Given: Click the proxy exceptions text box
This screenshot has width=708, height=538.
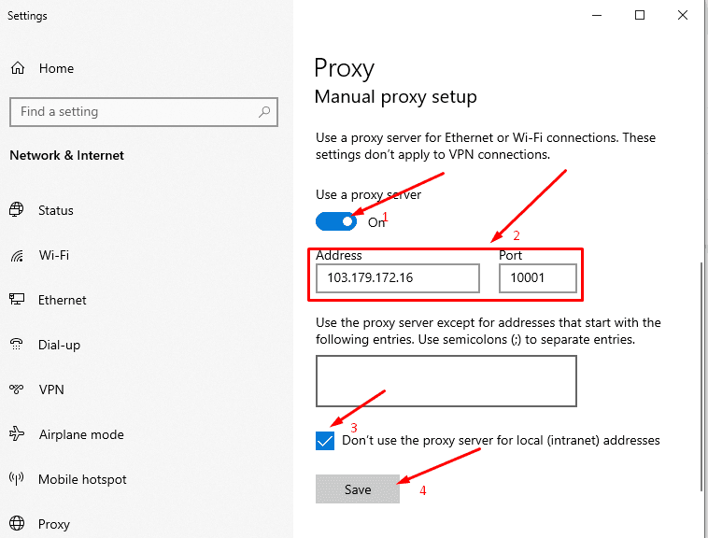Looking at the screenshot, I should pos(446,381).
